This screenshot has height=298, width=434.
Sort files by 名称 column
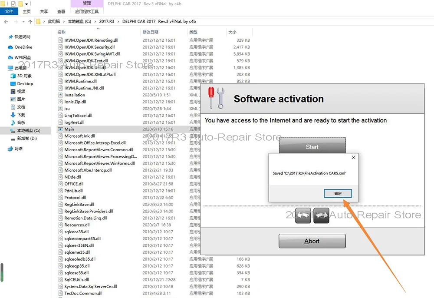pyautogui.click(x=62, y=32)
